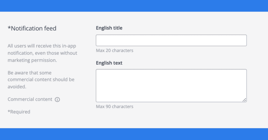Select the "*Notification feed" section heading
268x140 pixels.
[x=32, y=28]
